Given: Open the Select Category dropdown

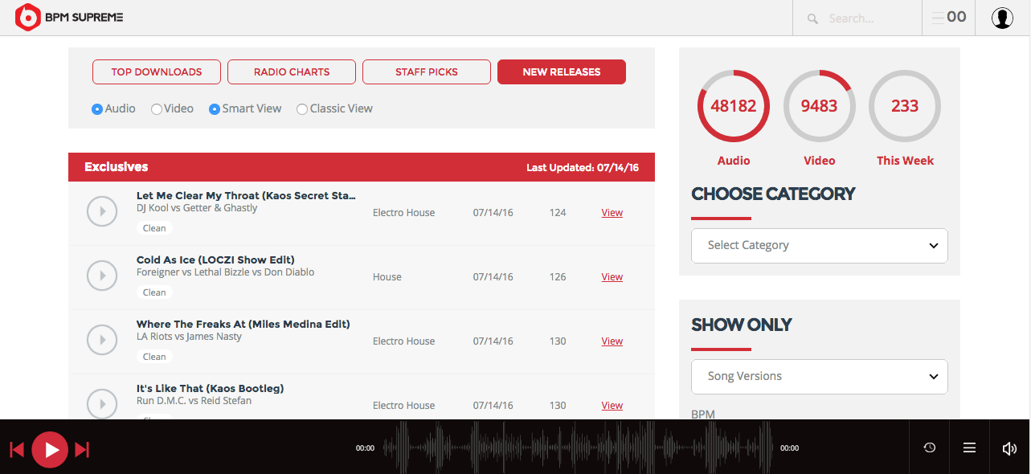Looking at the screenshot, I should pyautogui.click(x=820, y=245).
